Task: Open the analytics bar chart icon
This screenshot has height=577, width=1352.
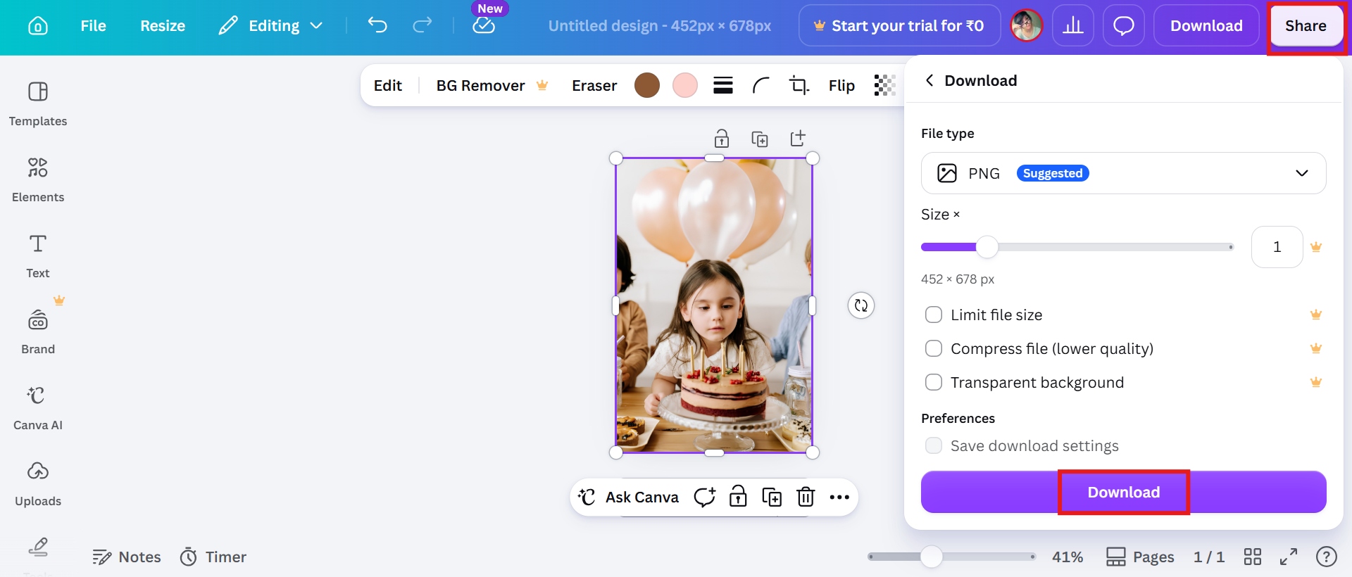Action: (x=1073, y=26)
